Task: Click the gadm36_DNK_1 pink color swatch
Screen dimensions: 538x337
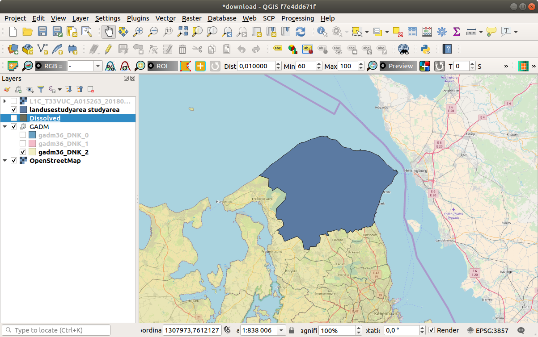Action: click(x=32, y=144)
